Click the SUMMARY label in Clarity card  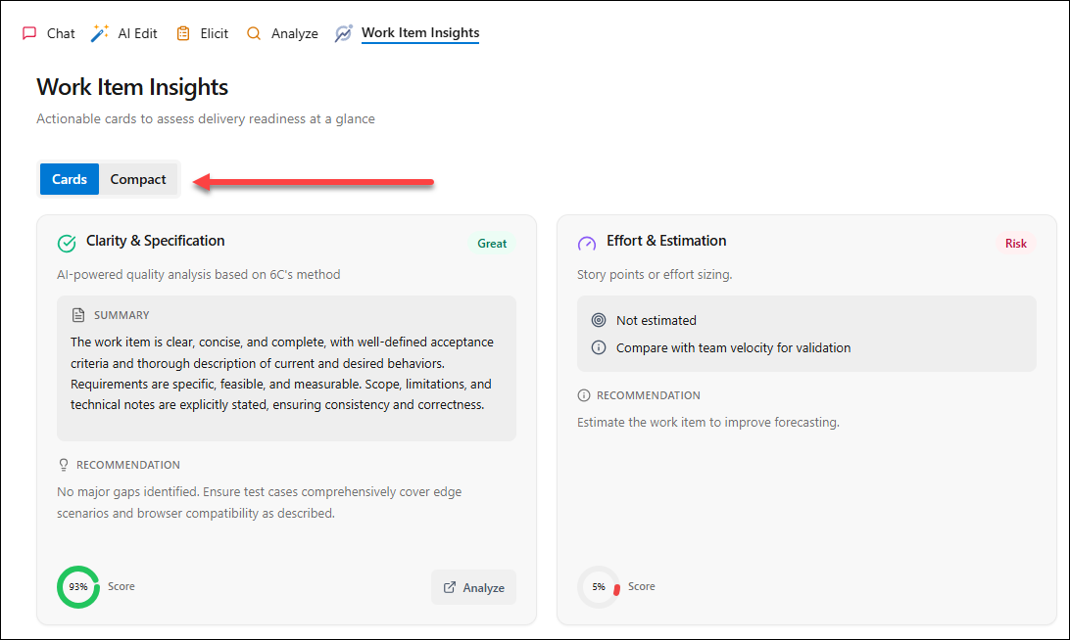pyautogui.click(x=122, y=315)
